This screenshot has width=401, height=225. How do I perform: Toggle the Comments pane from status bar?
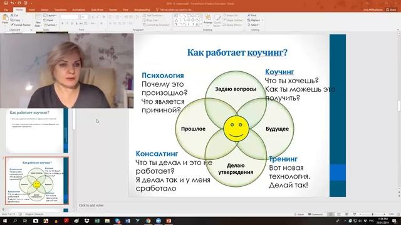tap(315, 214)
